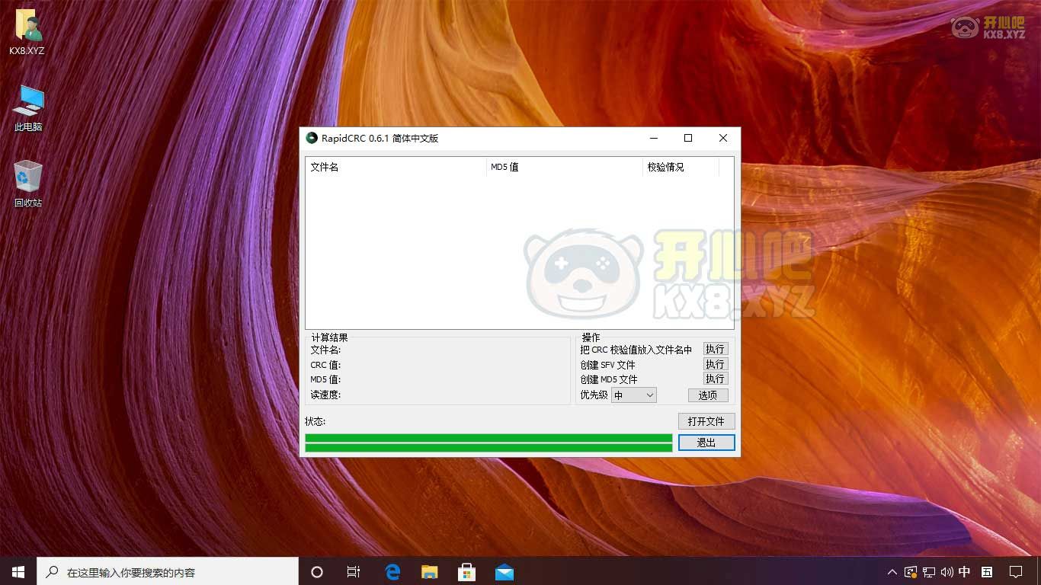Open File Explorer from taskbar
1041x585 pixels.
430,571
